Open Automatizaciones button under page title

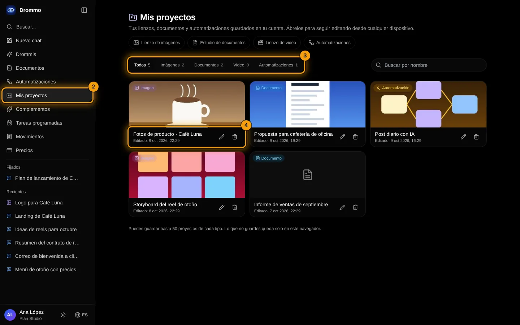tap(329, 43)
